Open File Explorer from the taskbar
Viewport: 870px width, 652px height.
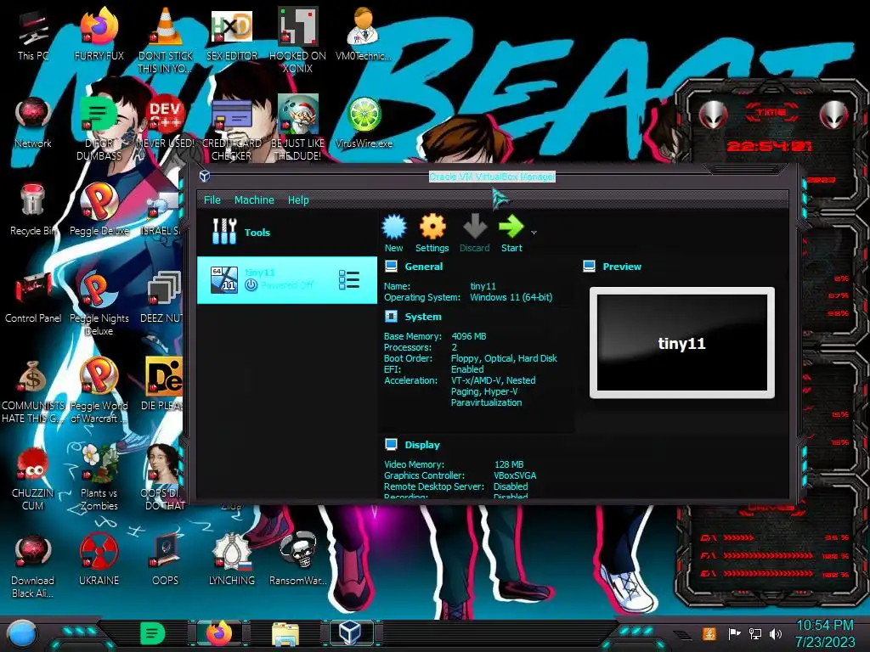point(285,633)
